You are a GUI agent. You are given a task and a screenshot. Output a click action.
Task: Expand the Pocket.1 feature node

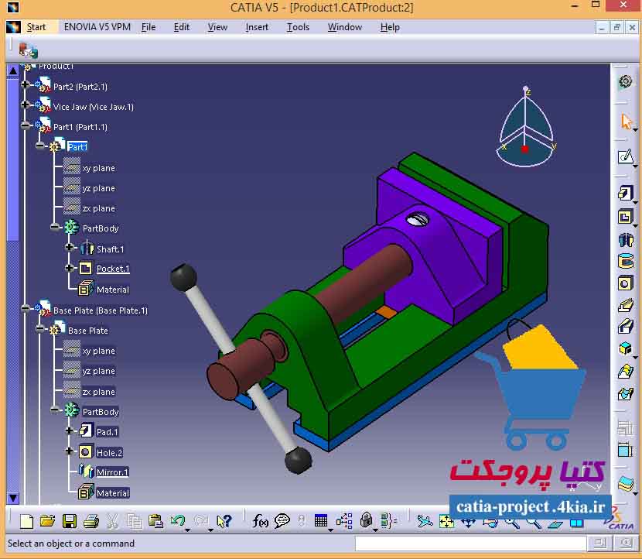tap(69, 268)
